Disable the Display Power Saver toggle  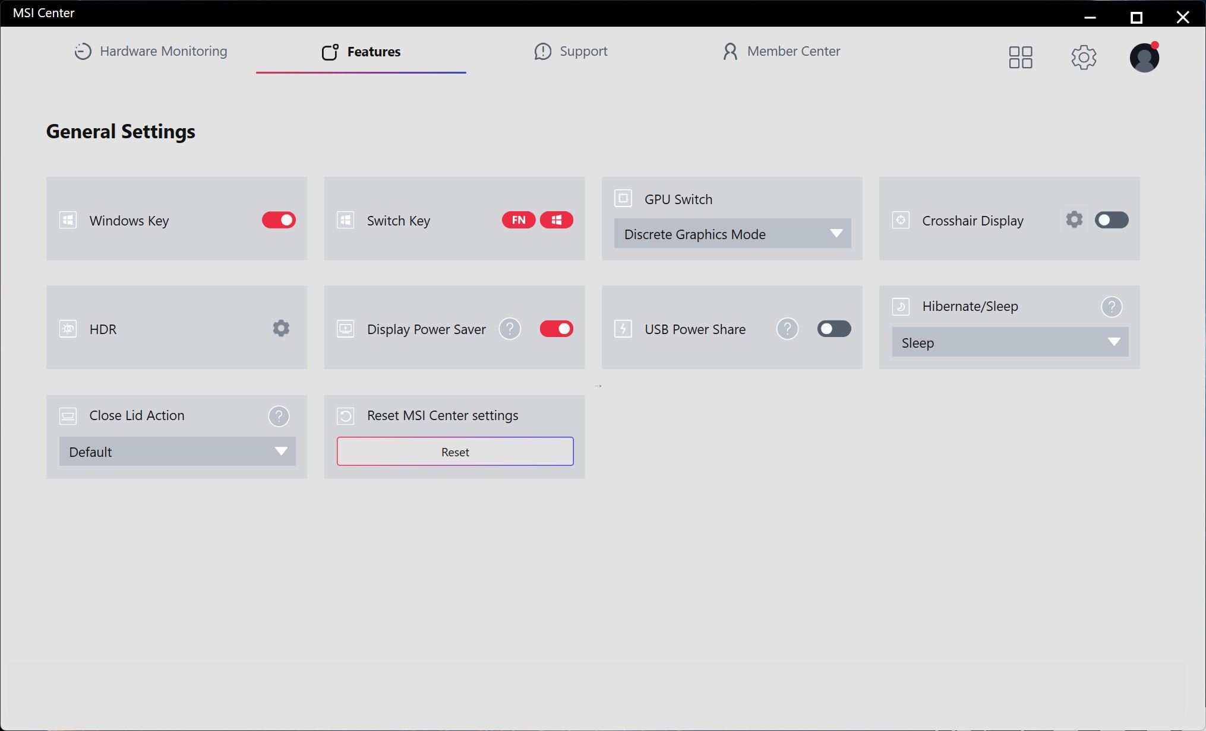click(x=557, y=329)
